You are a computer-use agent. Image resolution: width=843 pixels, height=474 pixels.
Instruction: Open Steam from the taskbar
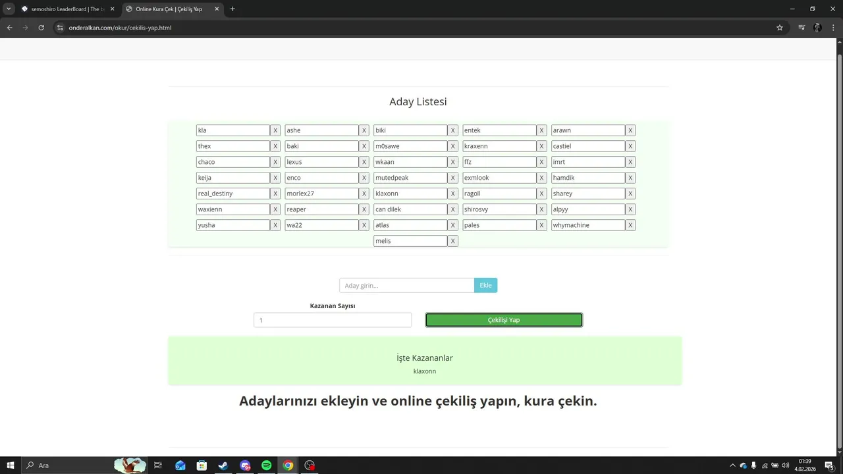coord(223,465)
